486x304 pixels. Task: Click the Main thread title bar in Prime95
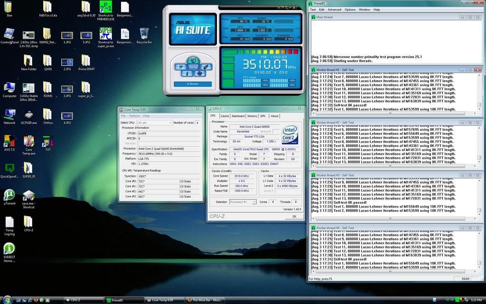[396, 17]
